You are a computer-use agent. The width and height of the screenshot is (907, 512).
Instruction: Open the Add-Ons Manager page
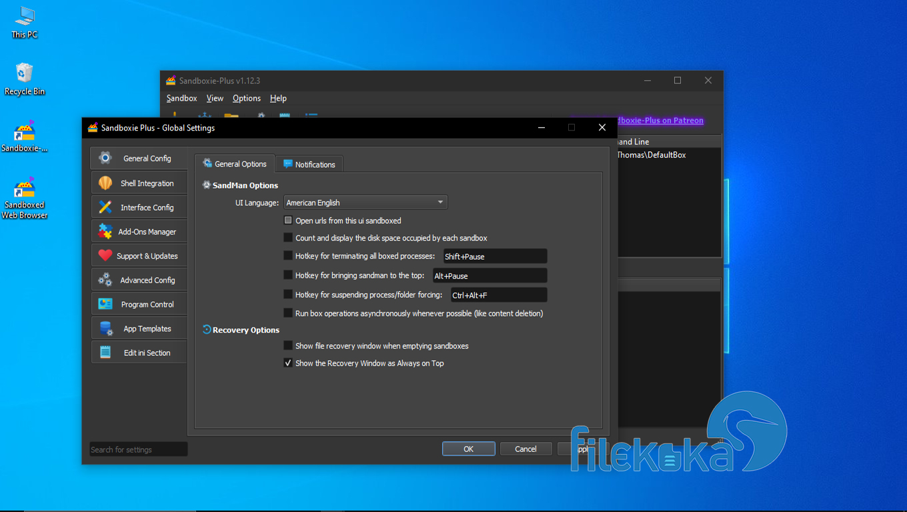click(x=139, y=232)
